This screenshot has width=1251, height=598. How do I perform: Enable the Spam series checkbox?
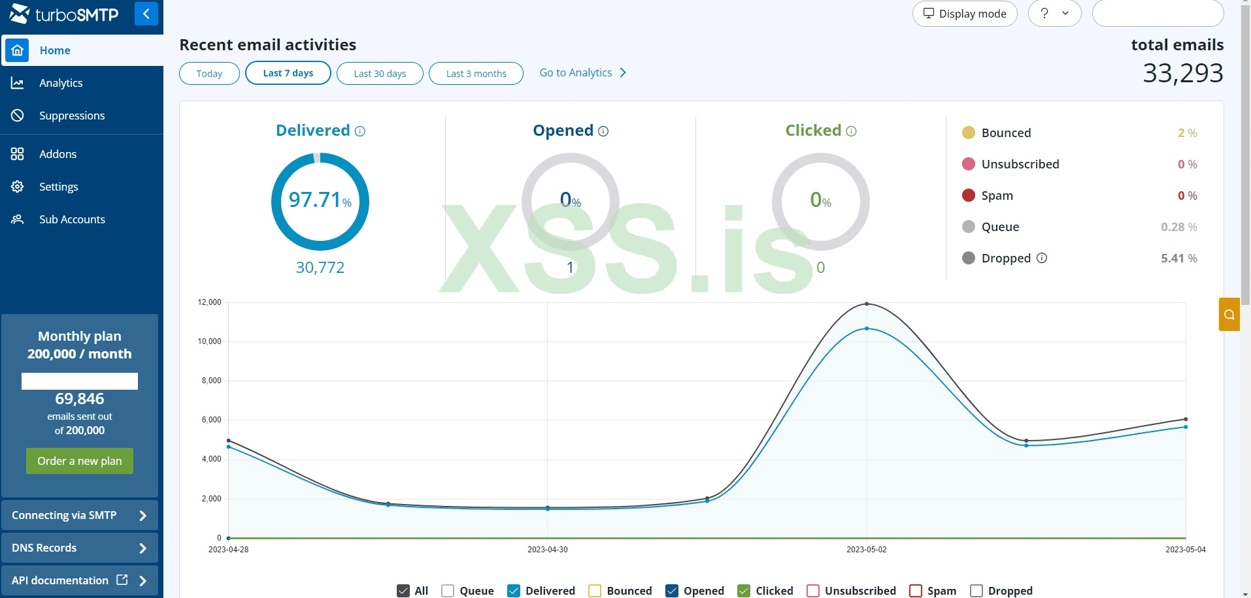tap(916, 591)
